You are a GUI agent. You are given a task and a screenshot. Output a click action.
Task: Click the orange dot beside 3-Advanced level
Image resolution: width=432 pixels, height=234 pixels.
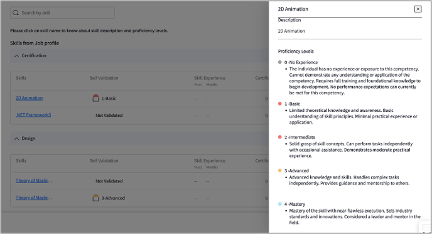(x=280, y=170)
